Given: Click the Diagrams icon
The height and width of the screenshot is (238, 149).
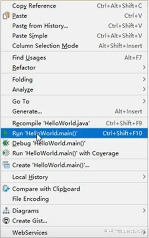Looking at the screenshot, I should coord(6,211).
